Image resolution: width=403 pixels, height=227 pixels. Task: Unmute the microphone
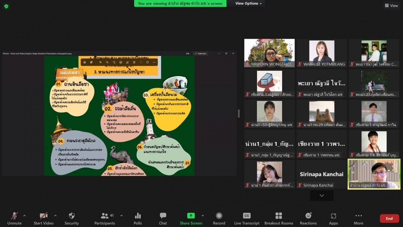pos(14,219)
